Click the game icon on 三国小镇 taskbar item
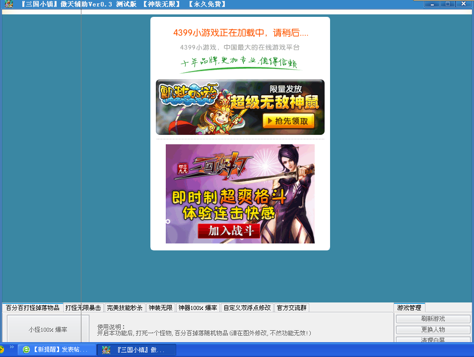 coord(106,350)
